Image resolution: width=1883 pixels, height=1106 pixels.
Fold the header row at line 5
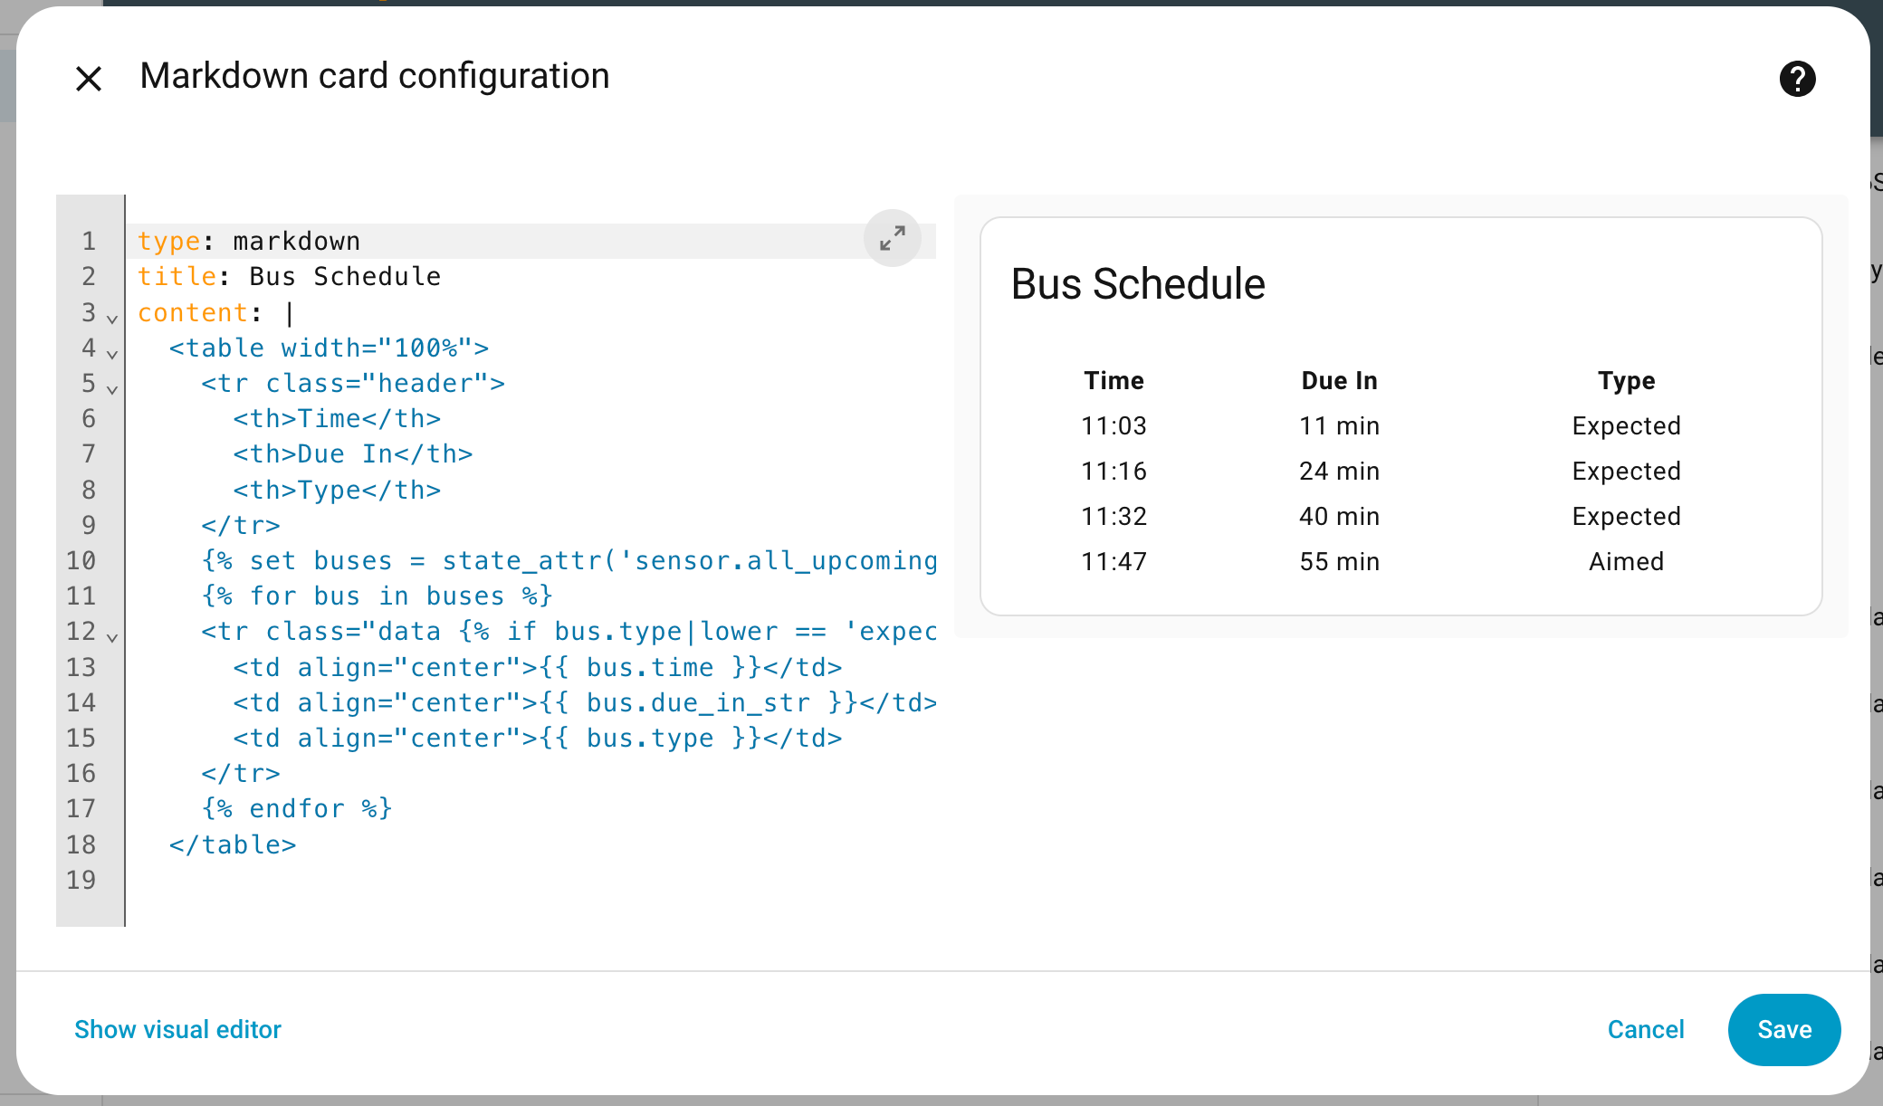[x=112, y=389]
